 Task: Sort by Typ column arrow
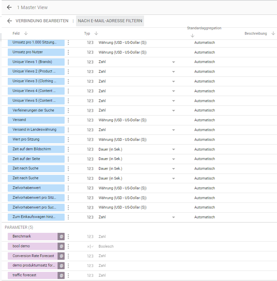click(x=96, y=33)
